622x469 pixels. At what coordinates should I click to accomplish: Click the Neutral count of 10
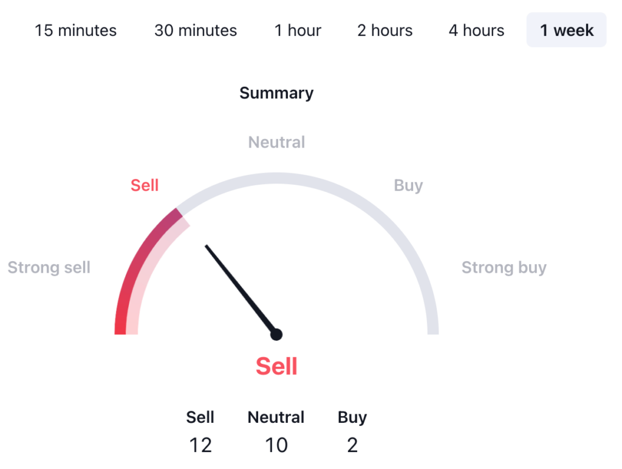(x=276, y=445)
